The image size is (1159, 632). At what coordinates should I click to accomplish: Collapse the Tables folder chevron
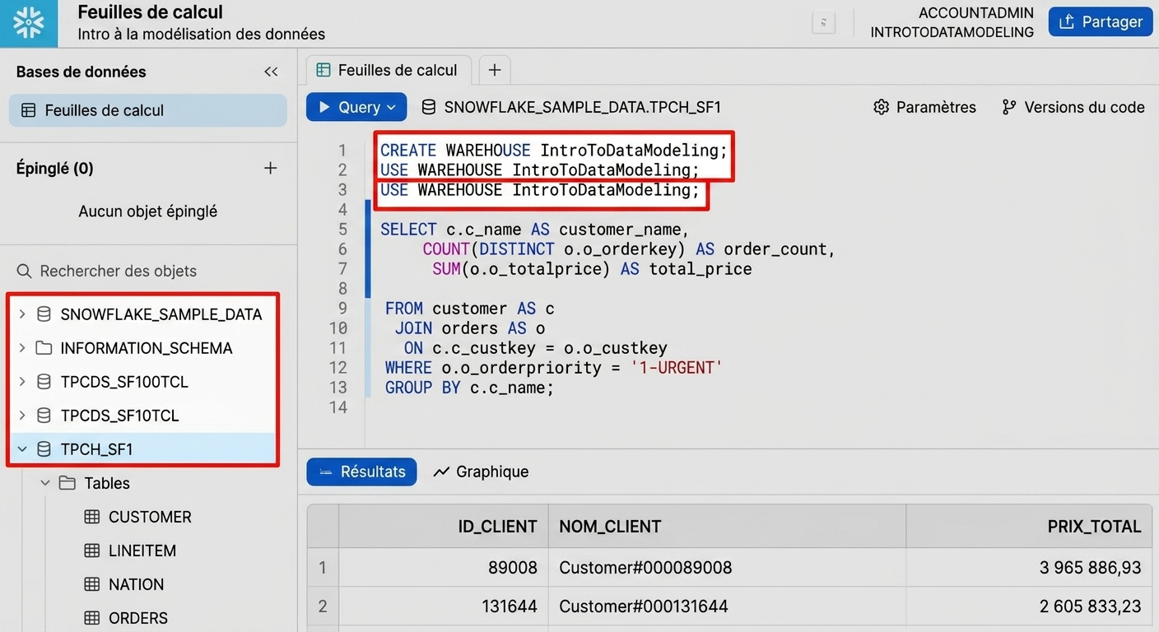[x=46, y=483]
